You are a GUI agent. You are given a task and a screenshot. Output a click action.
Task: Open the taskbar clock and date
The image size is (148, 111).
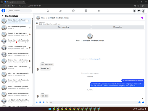[141, 109]
